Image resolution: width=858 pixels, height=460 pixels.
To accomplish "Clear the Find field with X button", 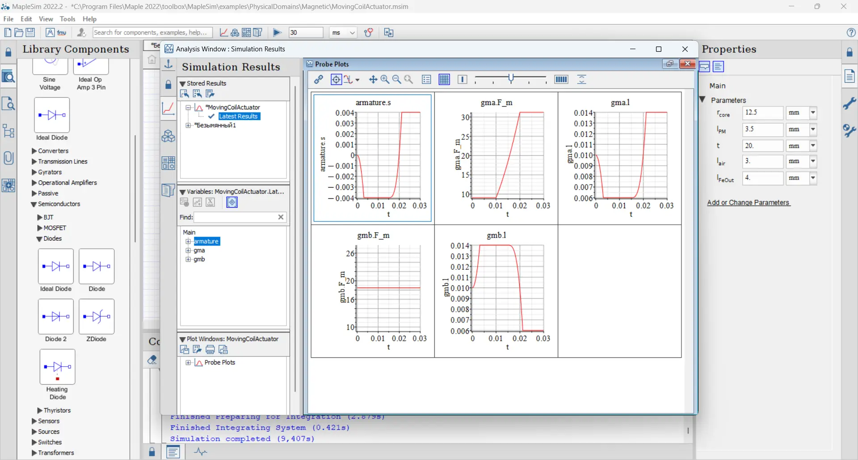I will coord(281,217).
